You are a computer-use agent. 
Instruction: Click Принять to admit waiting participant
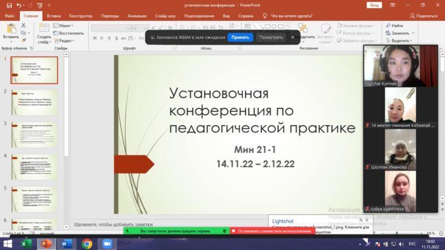pyautogui.click(x=240, y=37)
